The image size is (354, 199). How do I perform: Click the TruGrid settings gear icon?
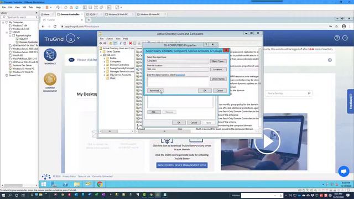pos(330,60)
